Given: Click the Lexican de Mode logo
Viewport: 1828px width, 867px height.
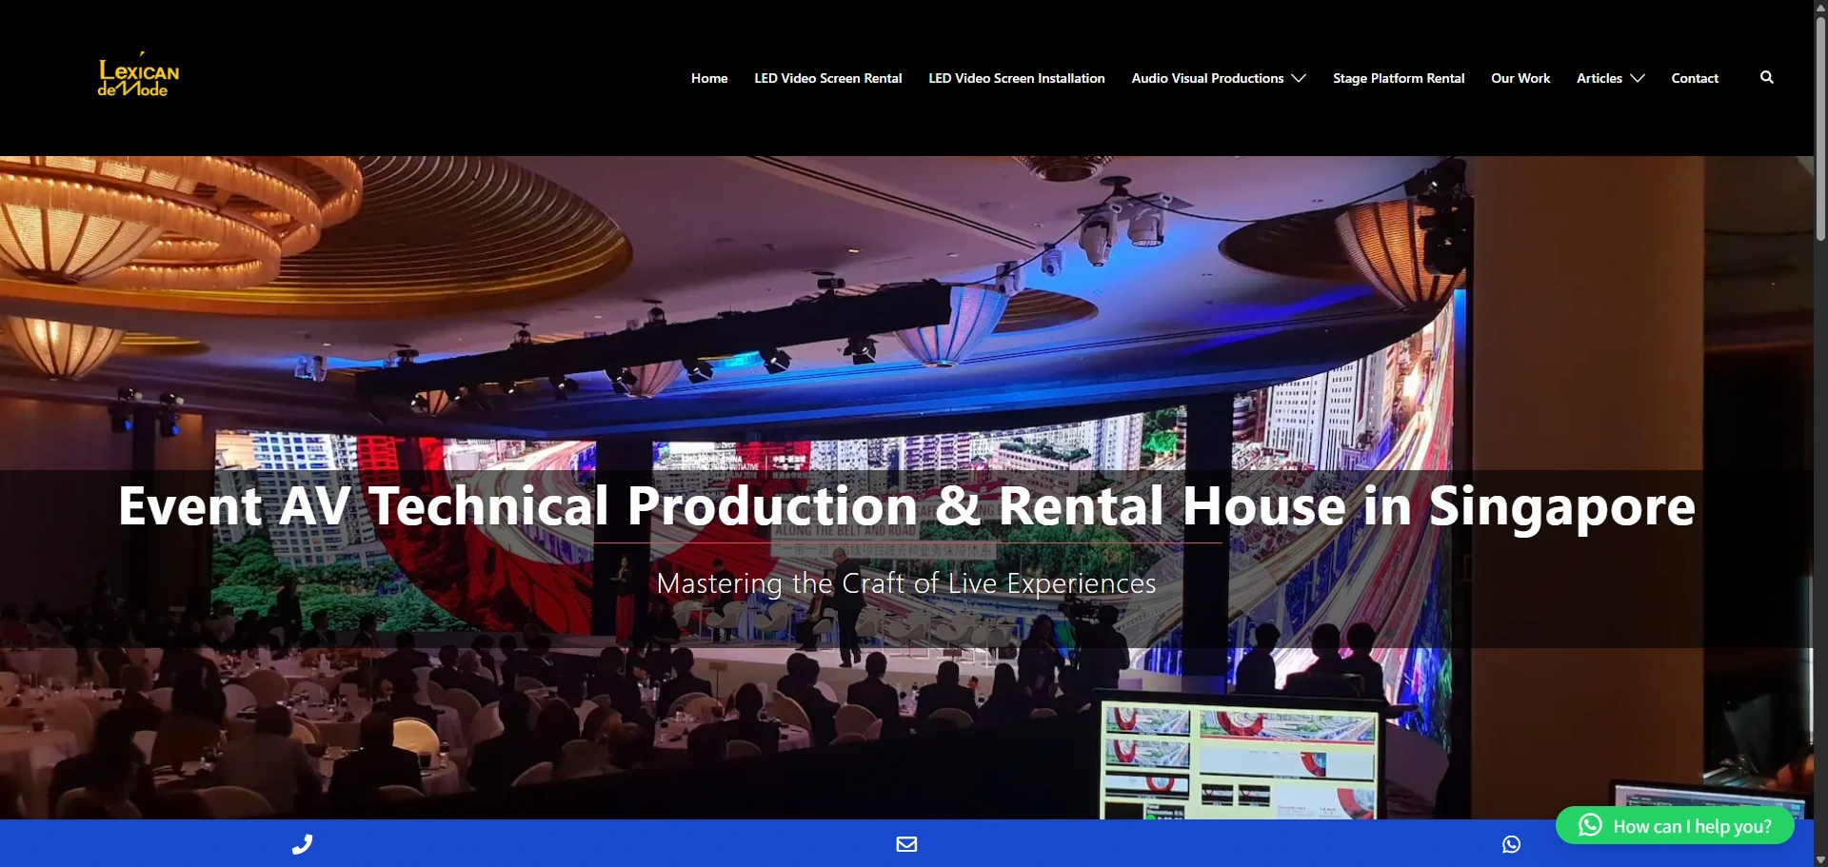Looking at the screenshot, I should [x=138, y=75].
